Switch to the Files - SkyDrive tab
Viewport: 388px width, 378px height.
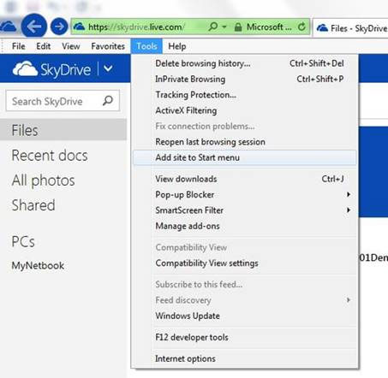pos(350,28)
